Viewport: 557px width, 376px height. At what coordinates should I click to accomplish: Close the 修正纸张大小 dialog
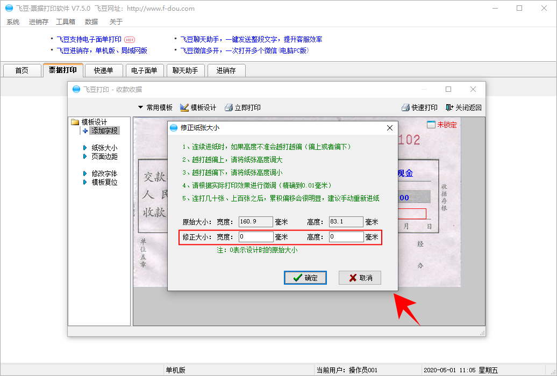tap(390, 128)
